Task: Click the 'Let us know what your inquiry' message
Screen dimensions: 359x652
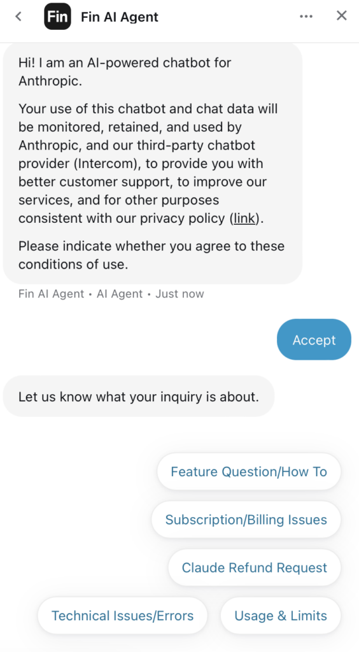Action: pyautogui.click(x=139, y=396)
